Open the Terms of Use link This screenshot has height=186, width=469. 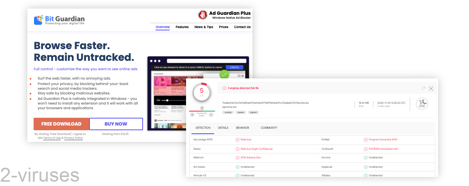pyautogui.click(x=52, y=138)
